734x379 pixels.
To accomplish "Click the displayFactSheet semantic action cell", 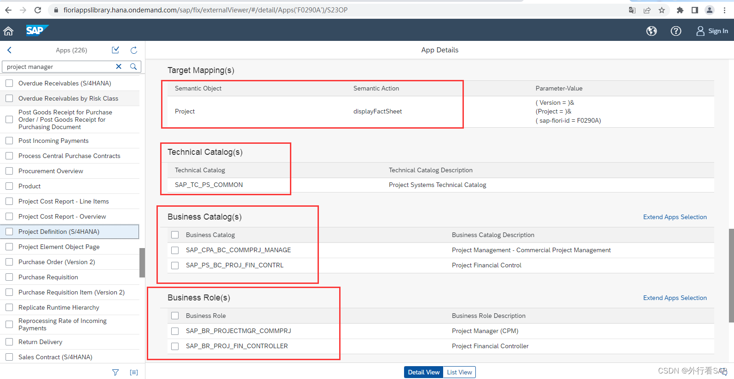I will (x=378, y=111).
